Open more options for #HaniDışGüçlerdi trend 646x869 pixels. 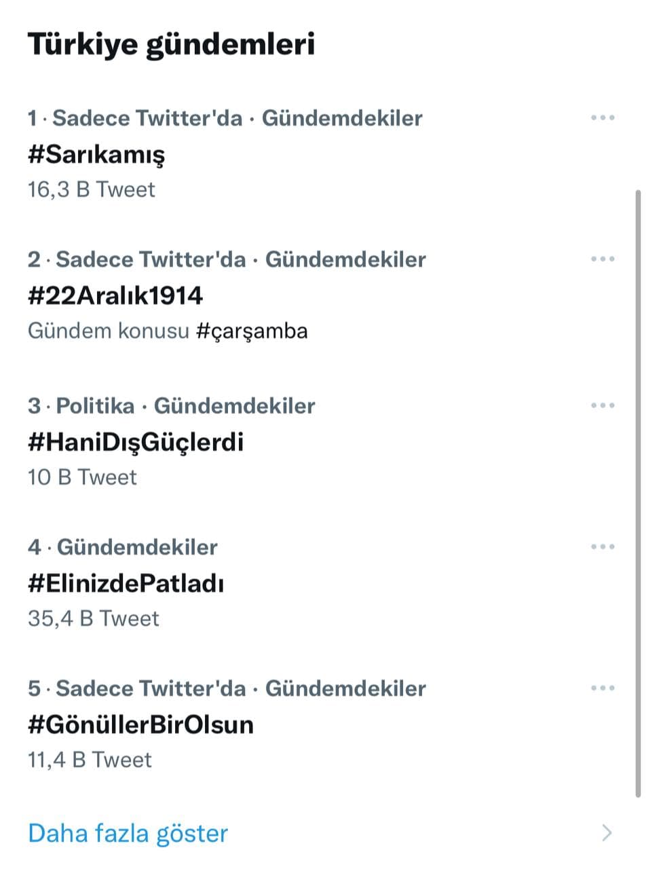tap(602, 406)
